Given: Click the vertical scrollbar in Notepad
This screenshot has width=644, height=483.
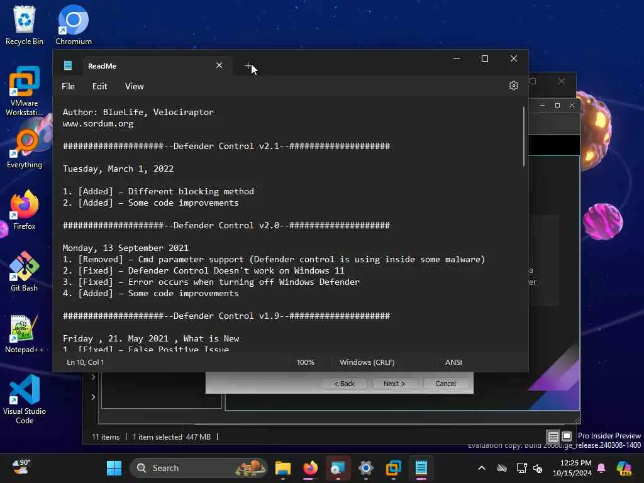Looking at the screenshot, I should pyautogui.click(x=524, y=136).
